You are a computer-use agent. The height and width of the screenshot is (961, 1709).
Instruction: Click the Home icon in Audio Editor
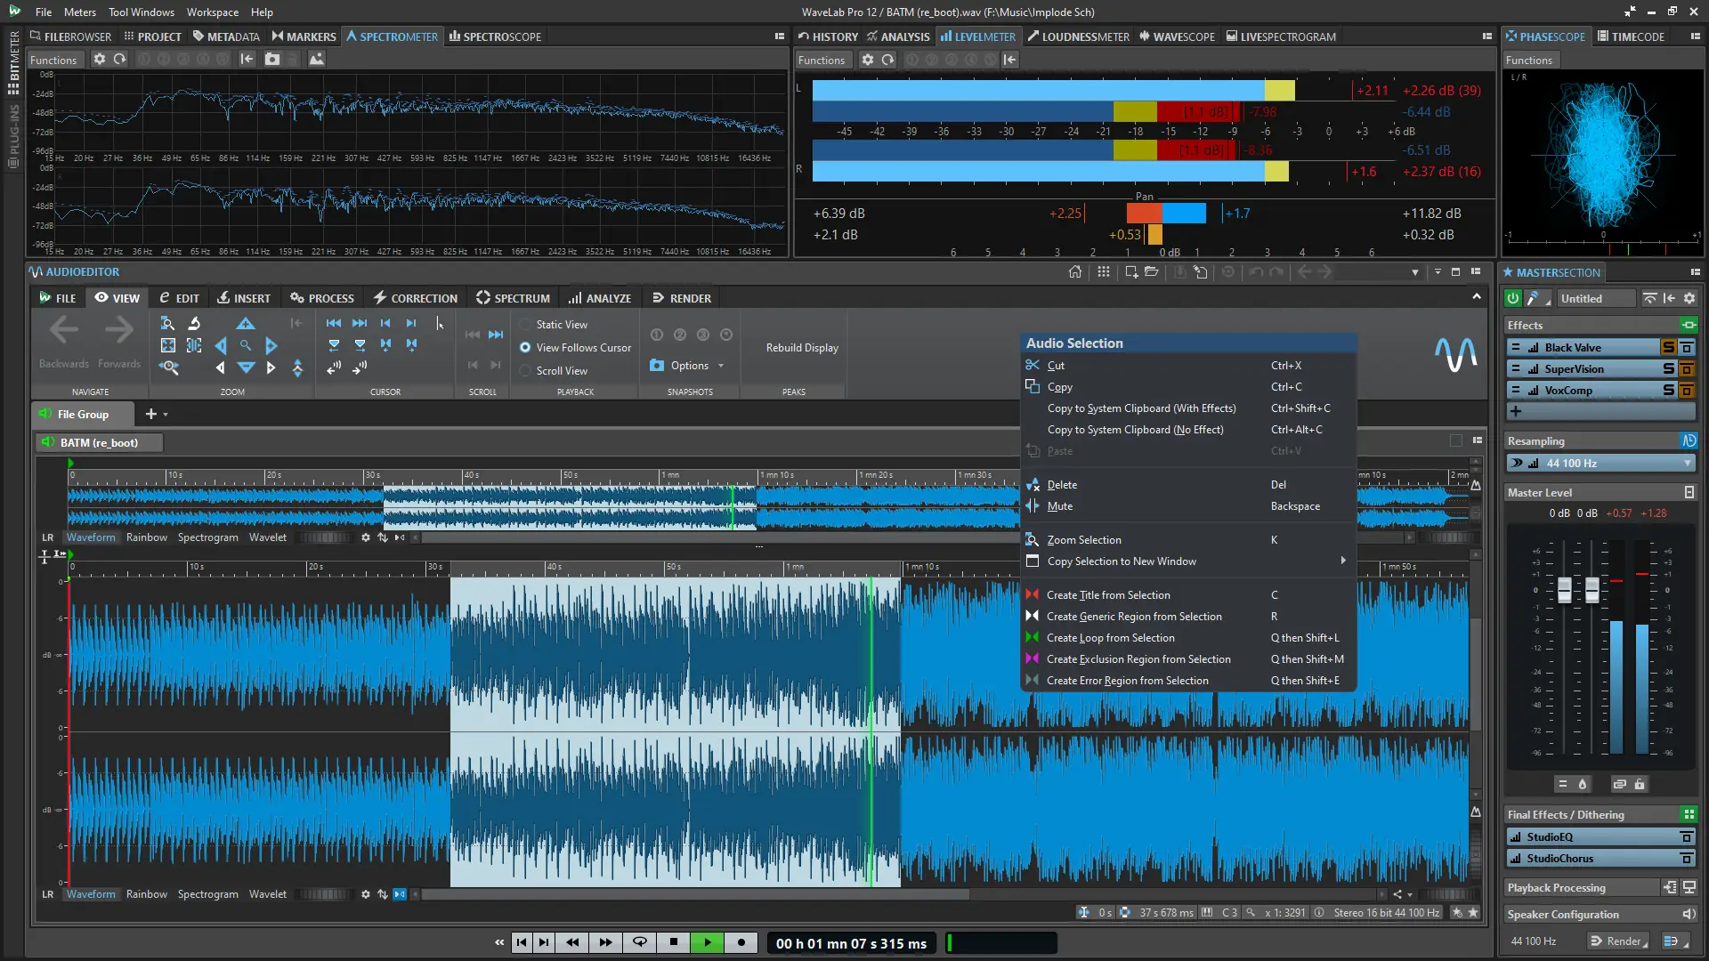[x=1075, y=272]
